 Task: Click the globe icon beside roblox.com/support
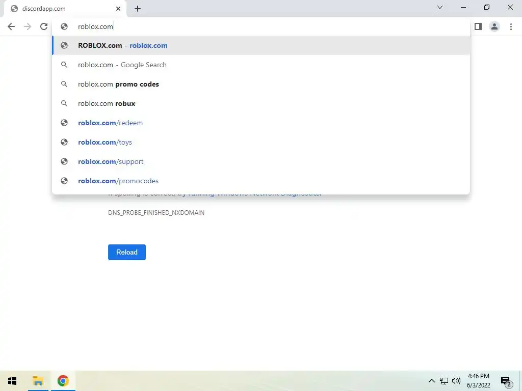(x=64, y=161)
